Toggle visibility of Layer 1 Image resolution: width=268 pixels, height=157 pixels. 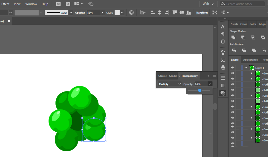coord(233,68)
